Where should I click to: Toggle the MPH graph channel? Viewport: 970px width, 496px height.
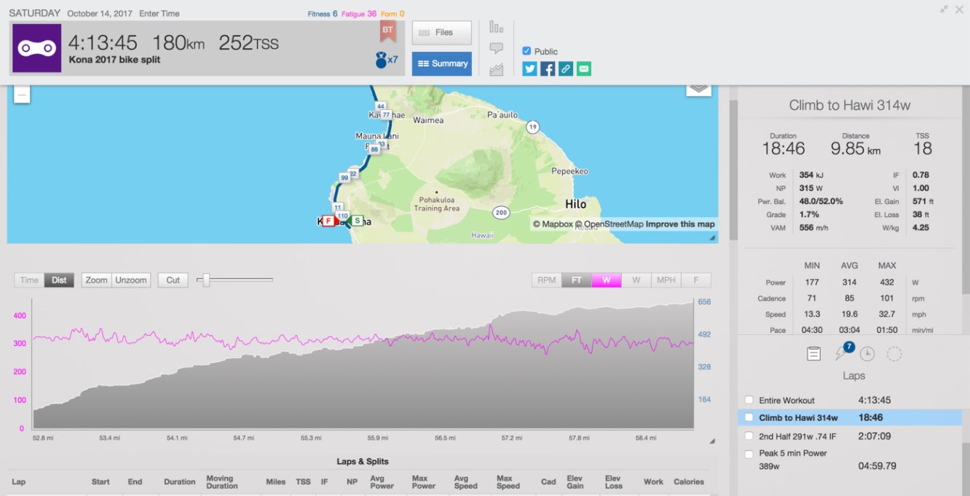[666, 280]
